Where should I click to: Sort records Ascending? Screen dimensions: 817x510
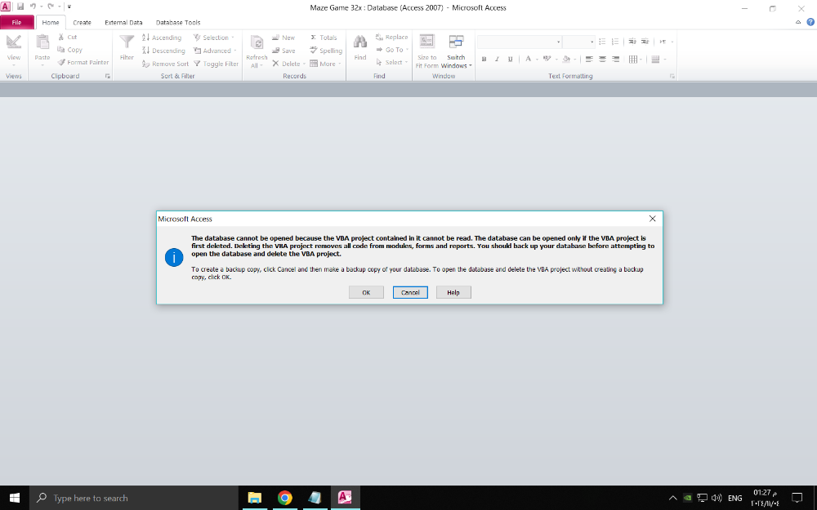point(162,38)
